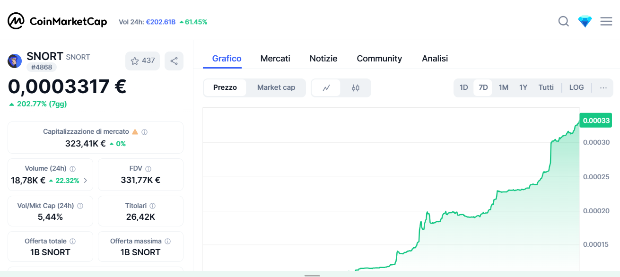Click the Vol 24h €202.61B link
Viewport: 620px width, 277px height.
point(161,22)
